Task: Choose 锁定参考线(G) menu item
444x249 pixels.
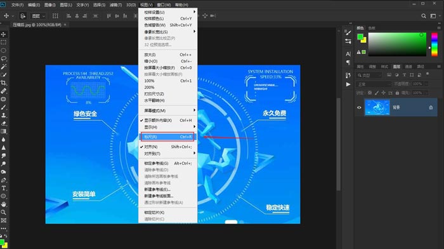Action: point(167,163)
